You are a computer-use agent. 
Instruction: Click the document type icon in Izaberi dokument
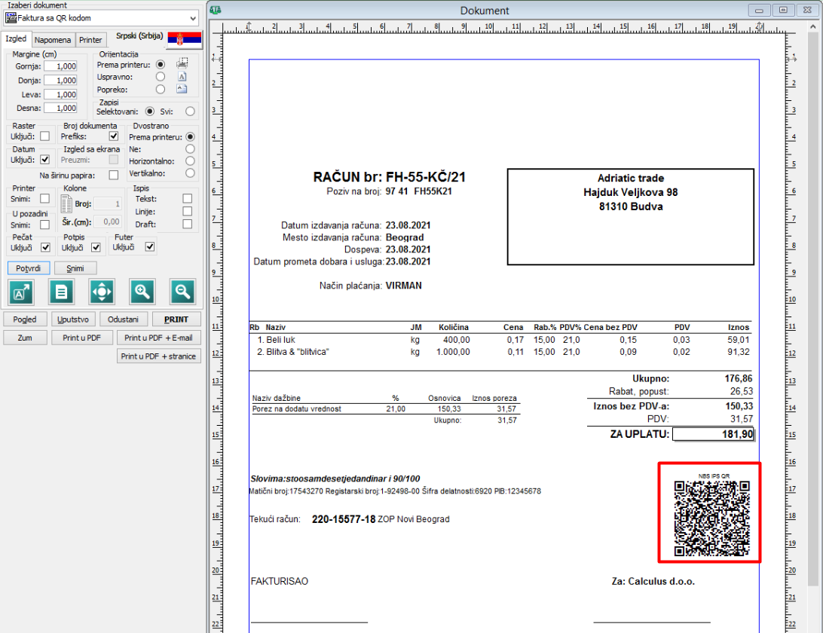(x=11, y=18)
